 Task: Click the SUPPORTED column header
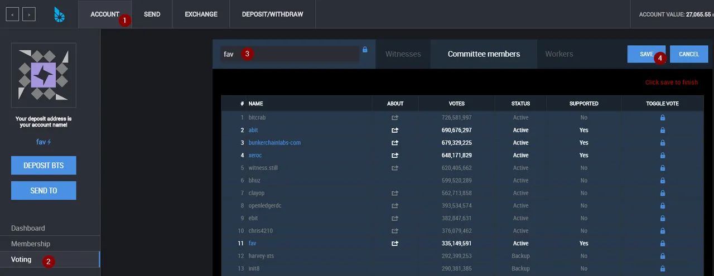click(x=583, y=104)
